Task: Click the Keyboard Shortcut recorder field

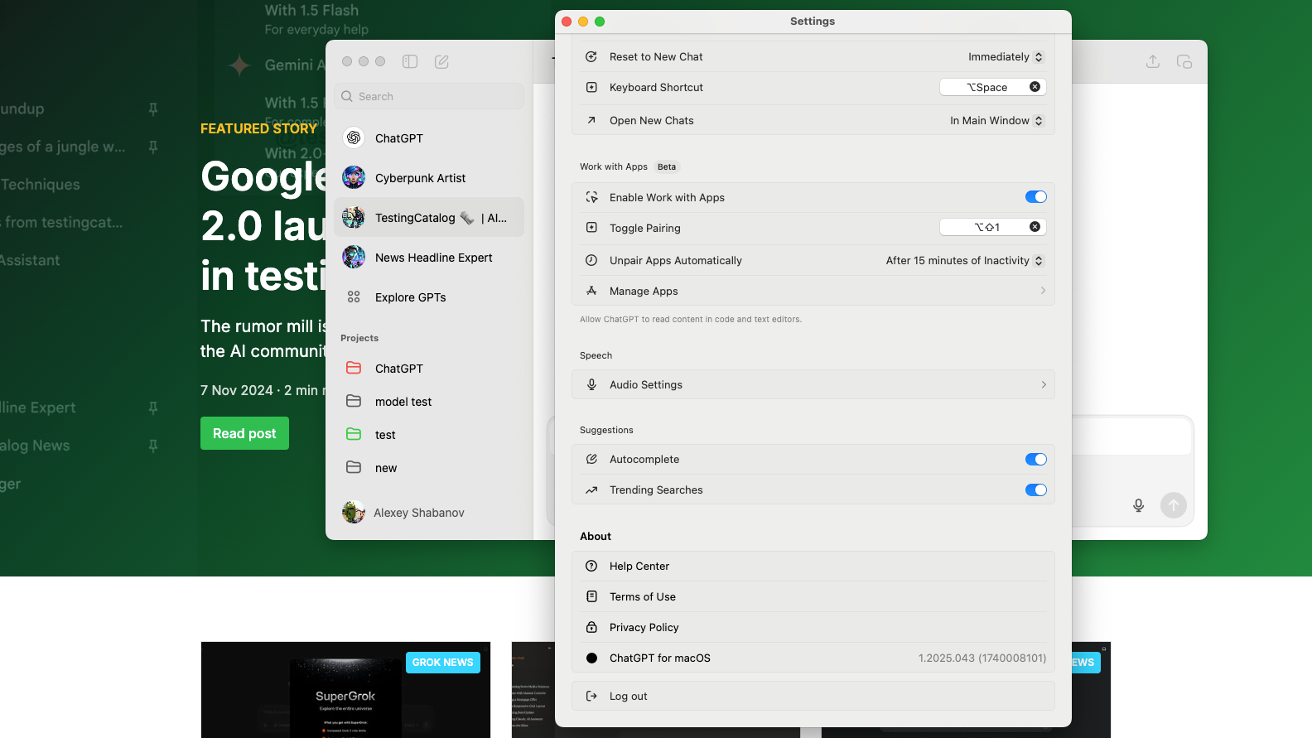Action: (x=993, y=87)
